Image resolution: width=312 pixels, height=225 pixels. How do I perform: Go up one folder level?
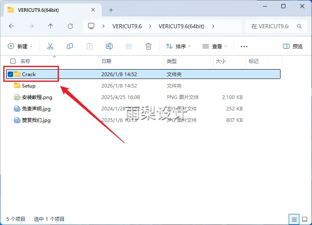pos(51,26)
